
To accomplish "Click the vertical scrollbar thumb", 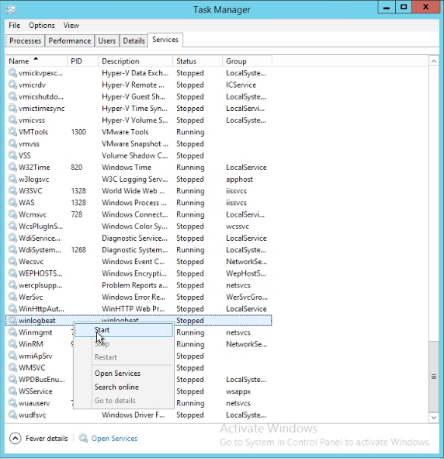I will (x=434, y=377).
